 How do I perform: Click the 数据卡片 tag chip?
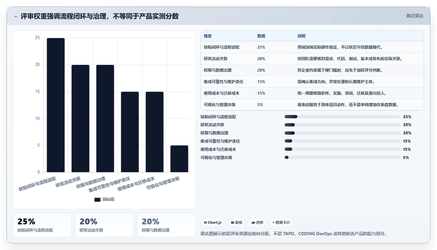281,222
